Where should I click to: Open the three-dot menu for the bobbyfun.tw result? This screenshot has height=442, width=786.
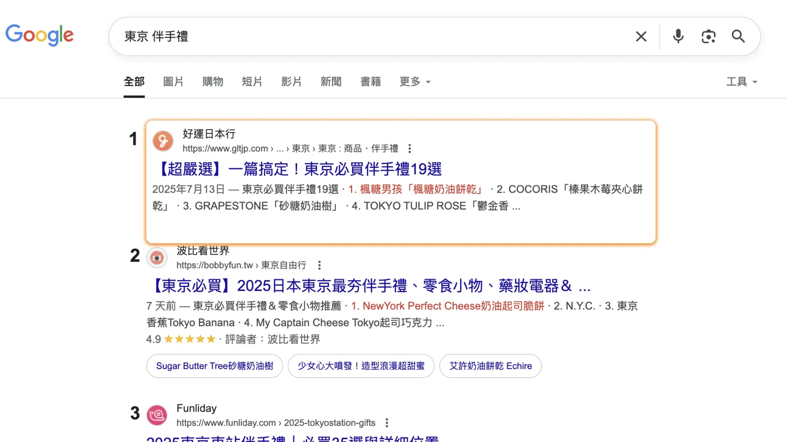[319, 265]
